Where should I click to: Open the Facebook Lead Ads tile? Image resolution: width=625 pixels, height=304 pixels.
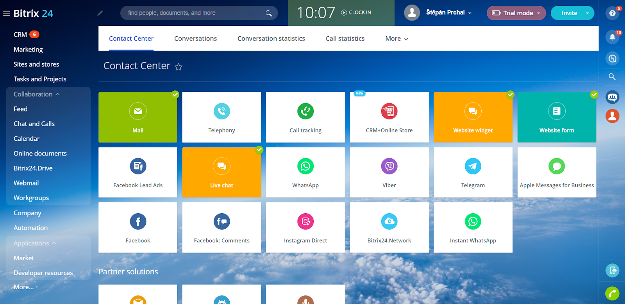[x=138, y=172]
